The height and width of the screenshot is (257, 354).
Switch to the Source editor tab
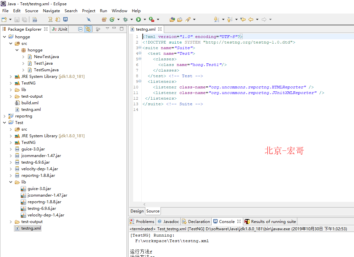pos(153,211)
